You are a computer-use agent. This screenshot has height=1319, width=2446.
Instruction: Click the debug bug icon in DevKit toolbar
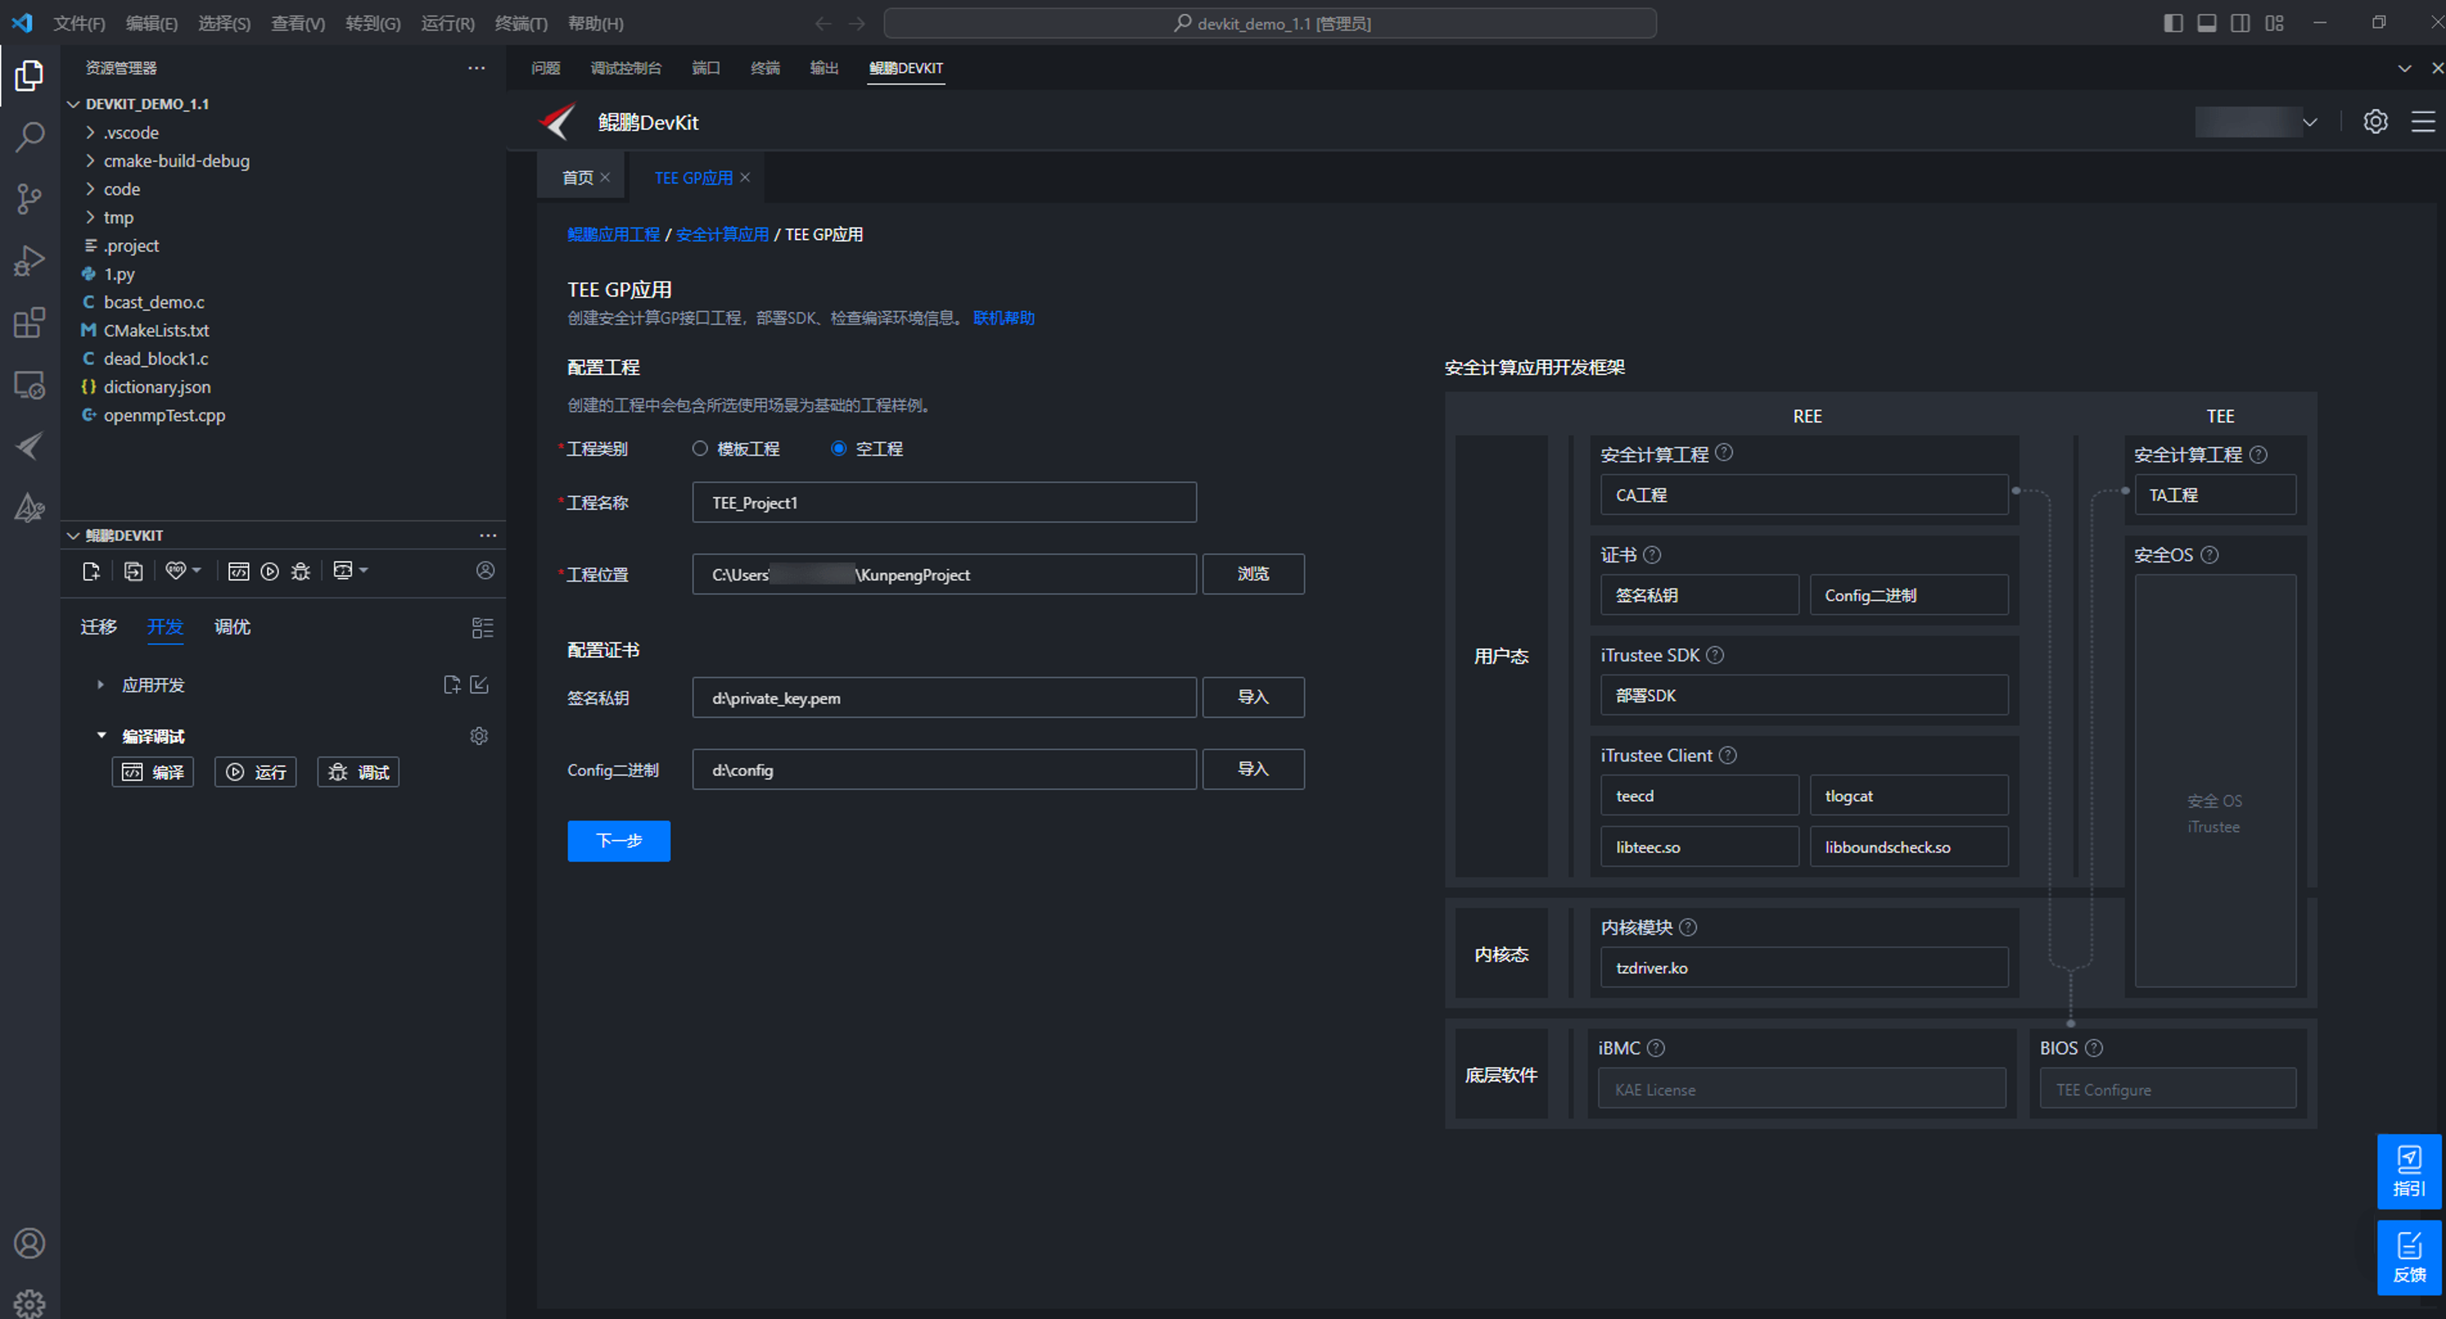pos(301,571)
